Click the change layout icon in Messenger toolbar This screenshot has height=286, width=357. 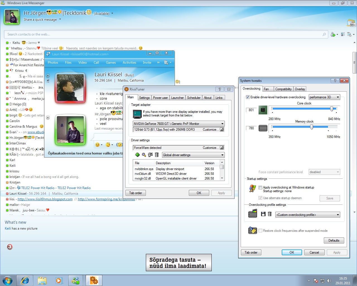pyautogui.click(x=343, y=34)
